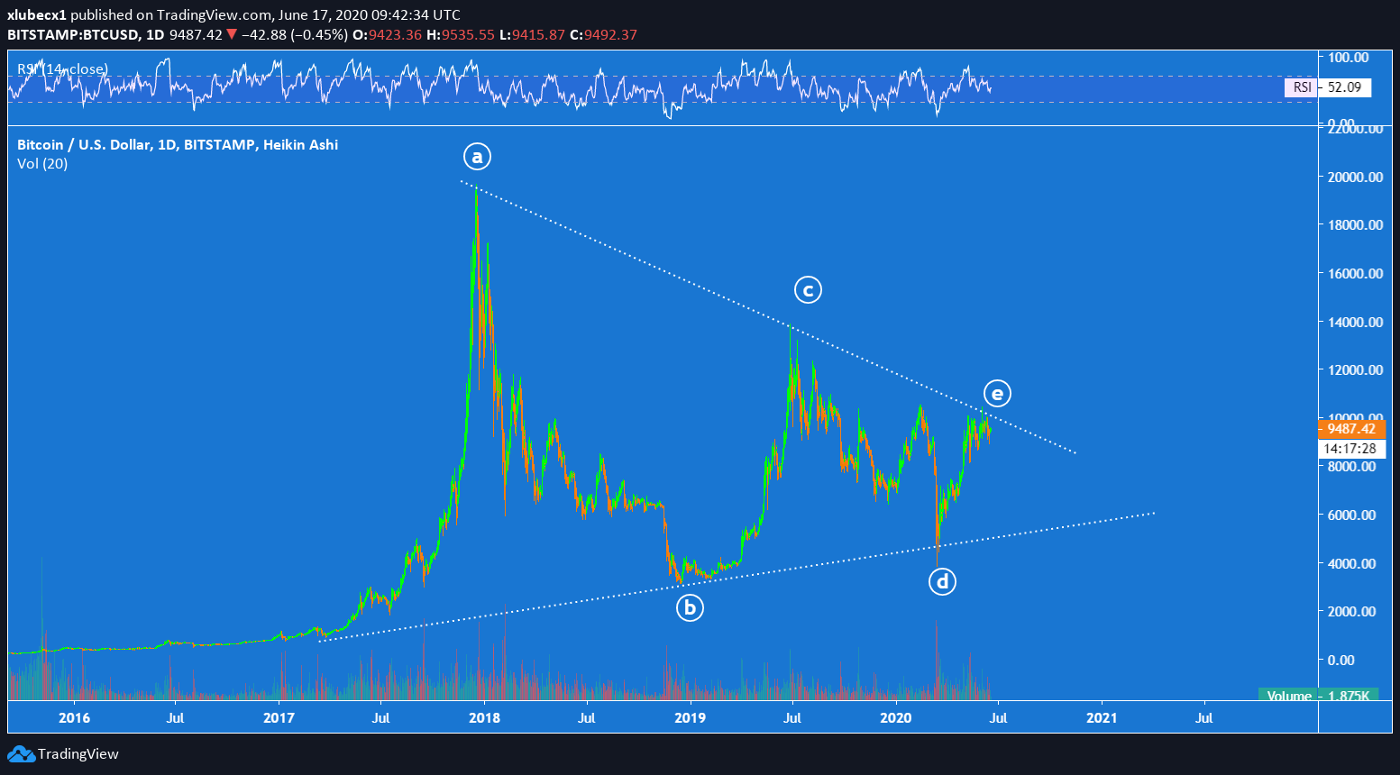Screen dimensions: 1400x775
Task: Click the 14:17:28 candle countdown label
Action: pos(1350,448)
